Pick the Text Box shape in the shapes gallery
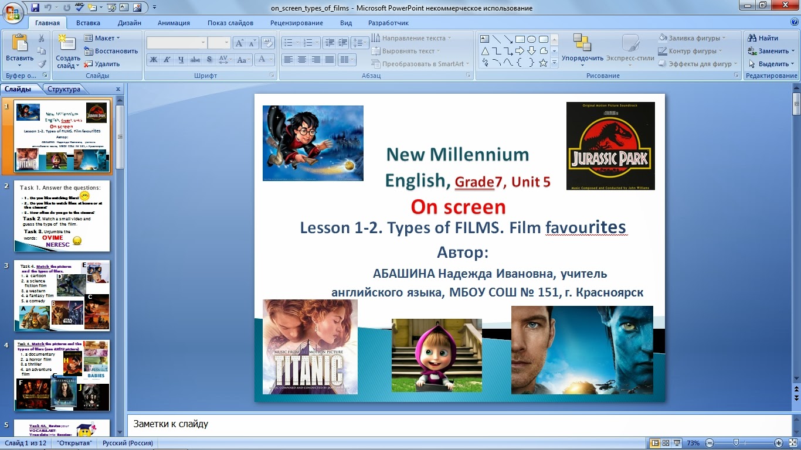This screenshot has height=450, width=801. click(485, 39)
